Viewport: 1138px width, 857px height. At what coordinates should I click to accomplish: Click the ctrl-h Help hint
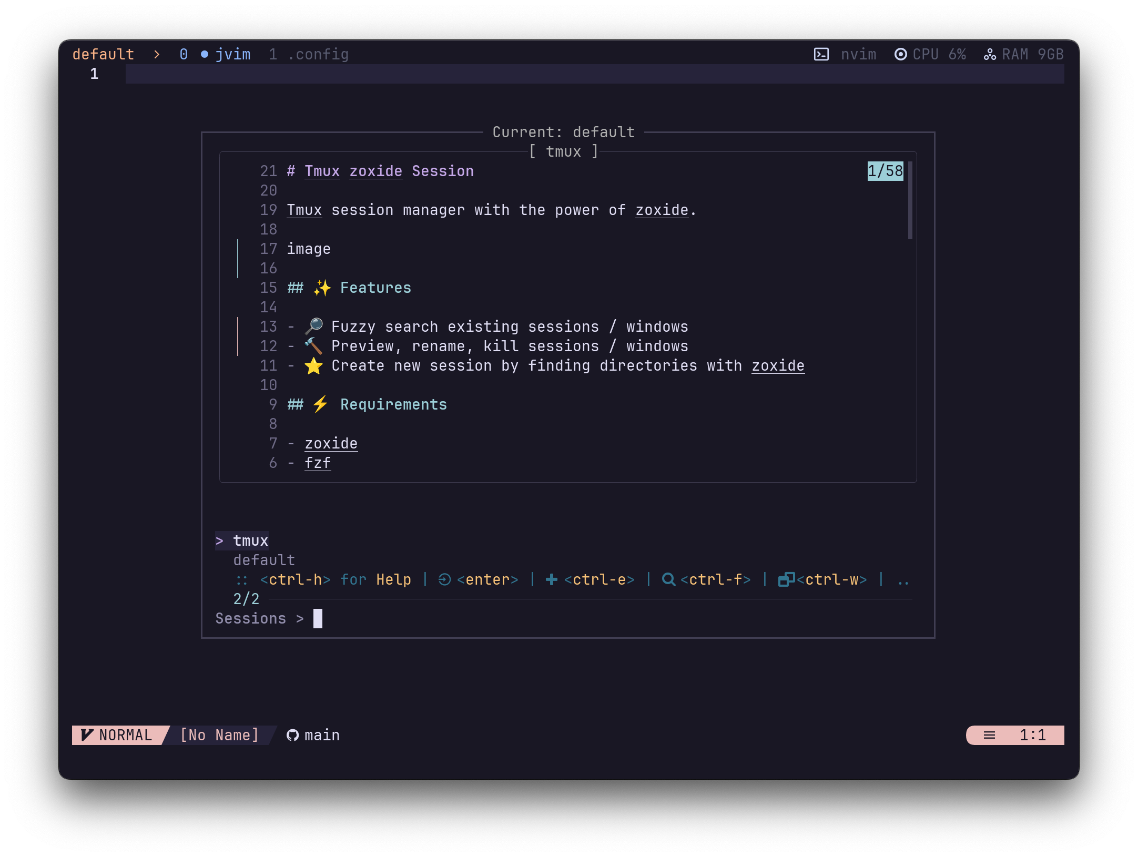point(335,579)
